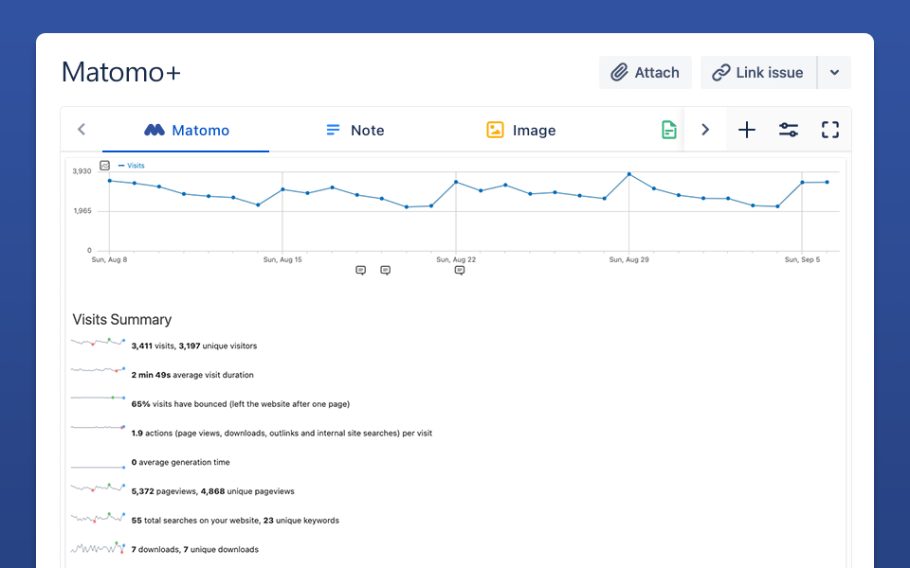Screen dimensions: 910x568
Task: Click the '3,411 visits, 3,197 unique visitors' text
Action: click(193, 346)
